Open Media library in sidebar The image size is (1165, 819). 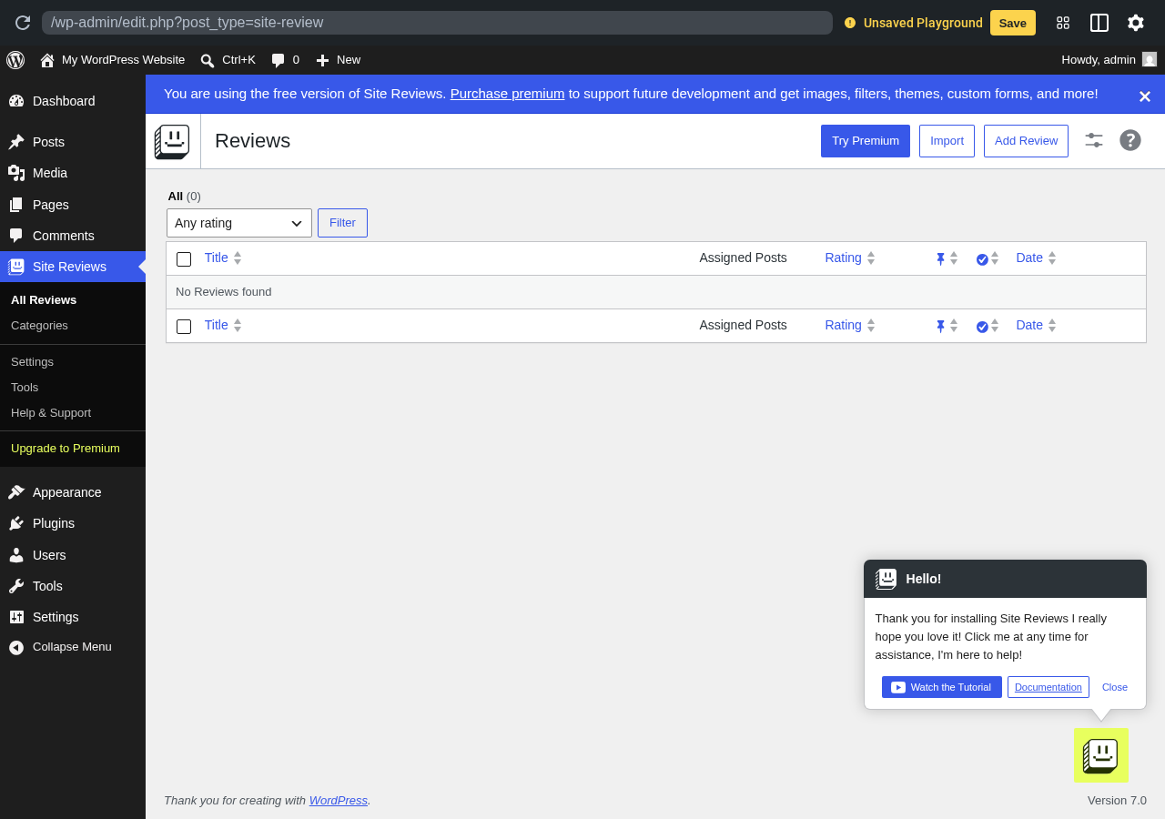coord(73,173)
